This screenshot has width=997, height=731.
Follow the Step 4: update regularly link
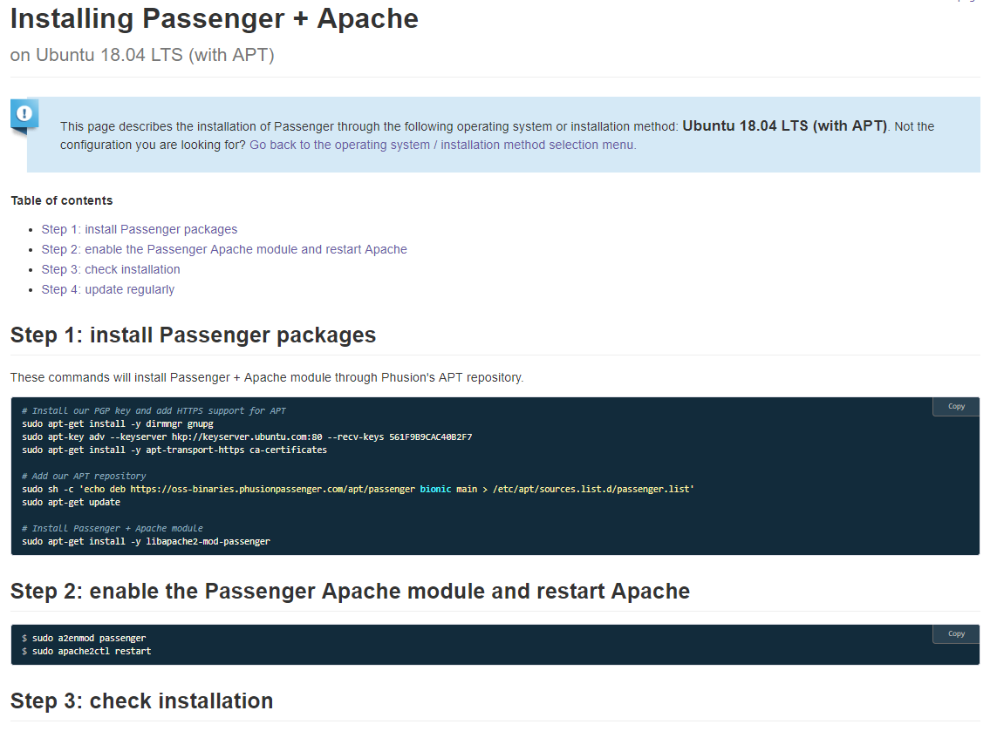tap(107, 289)
